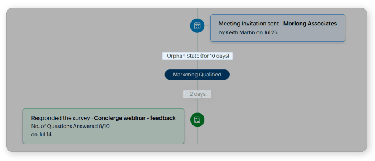Click the connector beside the survey icon
The image size is (375, 161).
click(187, 119)
